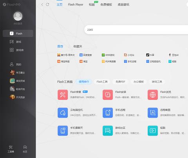Screen dimensions: 188x158
Task: Open the 我的 (my) section in sidebar
Action: coord(15,64)
